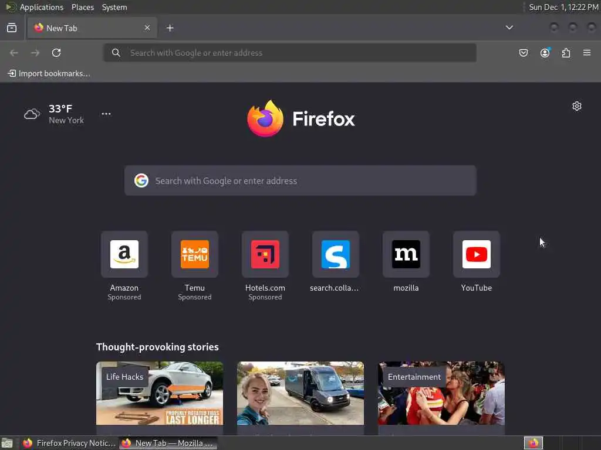
Task: Open the System menu
Action: (114, 7)
